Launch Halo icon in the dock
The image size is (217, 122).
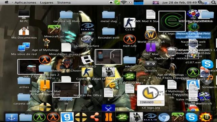tap(150, 117)
